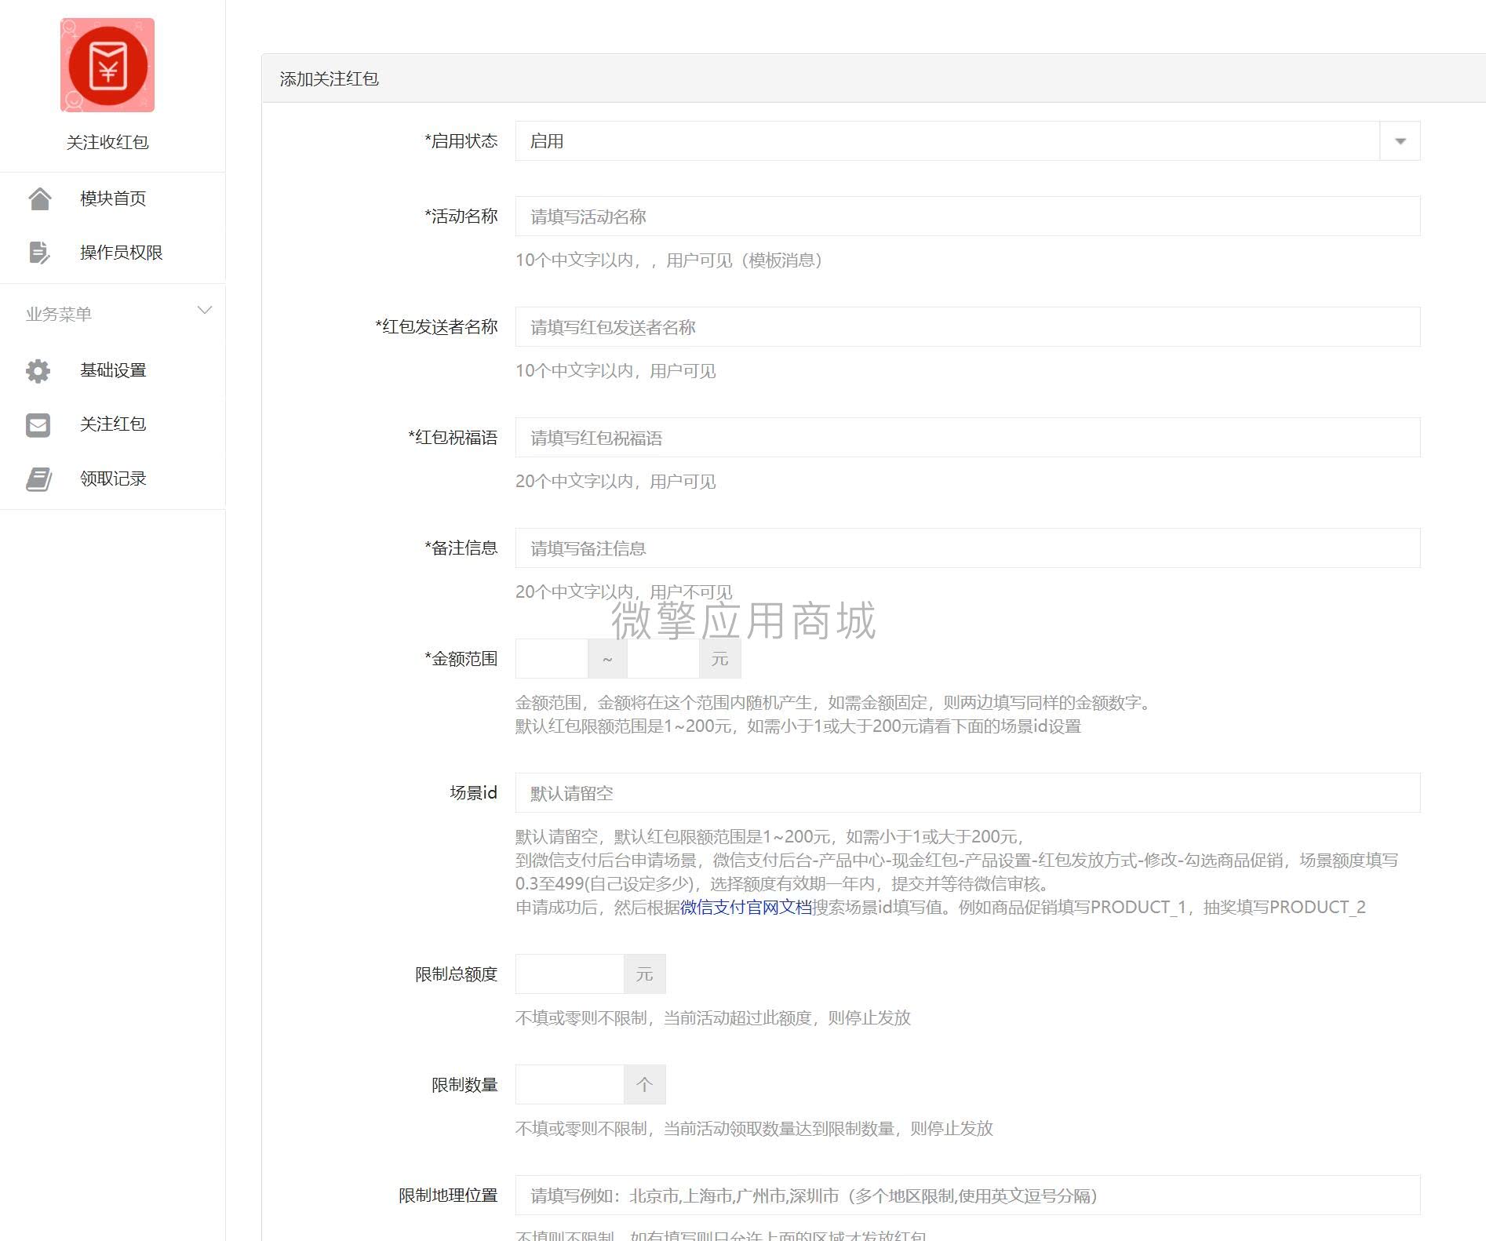Collapse the 业务菜单 chevron
The width and height of the screenshot is (1486, 1241).
tap(205, 311)
